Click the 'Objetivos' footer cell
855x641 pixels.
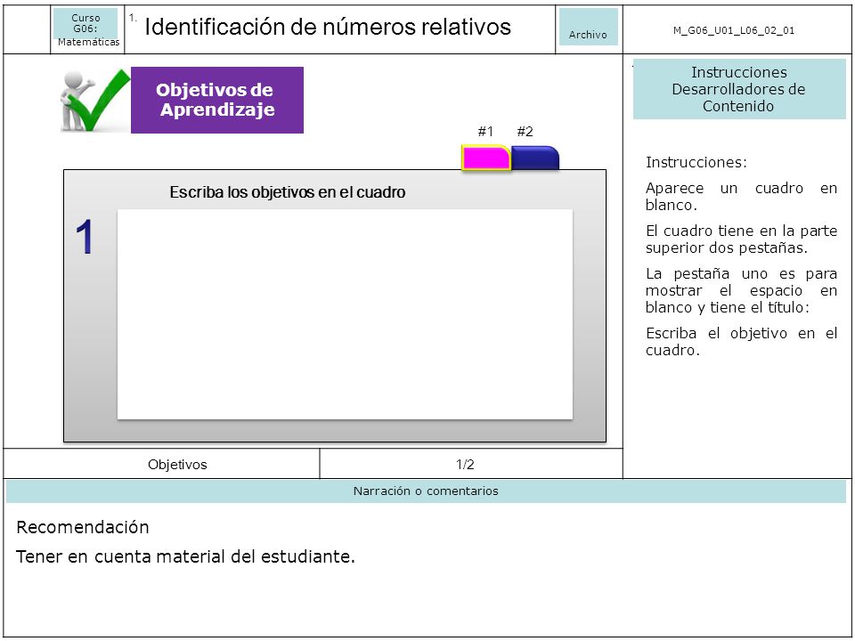(x=161, y=465)
